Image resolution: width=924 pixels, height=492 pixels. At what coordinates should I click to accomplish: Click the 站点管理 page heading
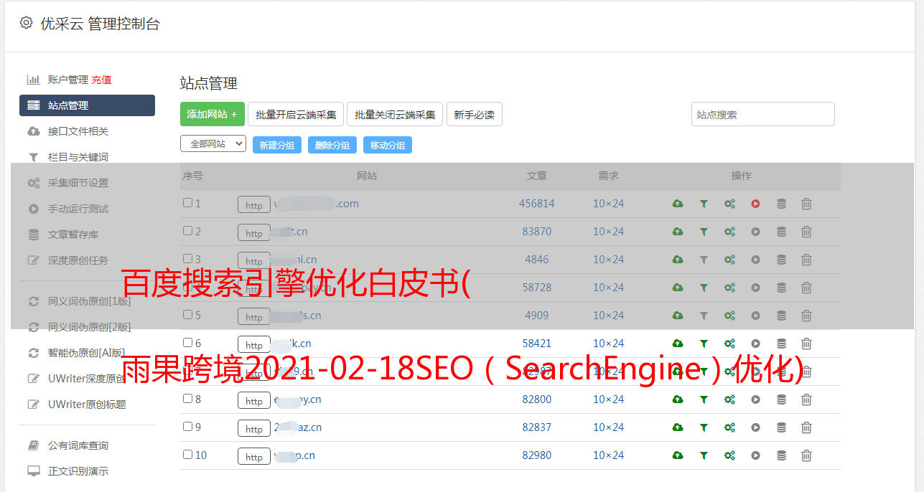point(209,83)
